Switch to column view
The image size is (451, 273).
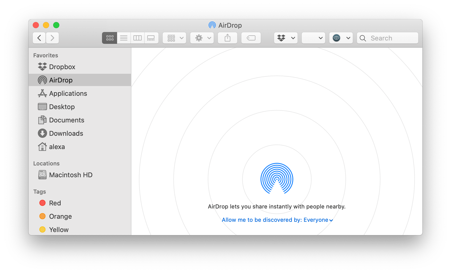pyautogui.click(x=137, y=38)
